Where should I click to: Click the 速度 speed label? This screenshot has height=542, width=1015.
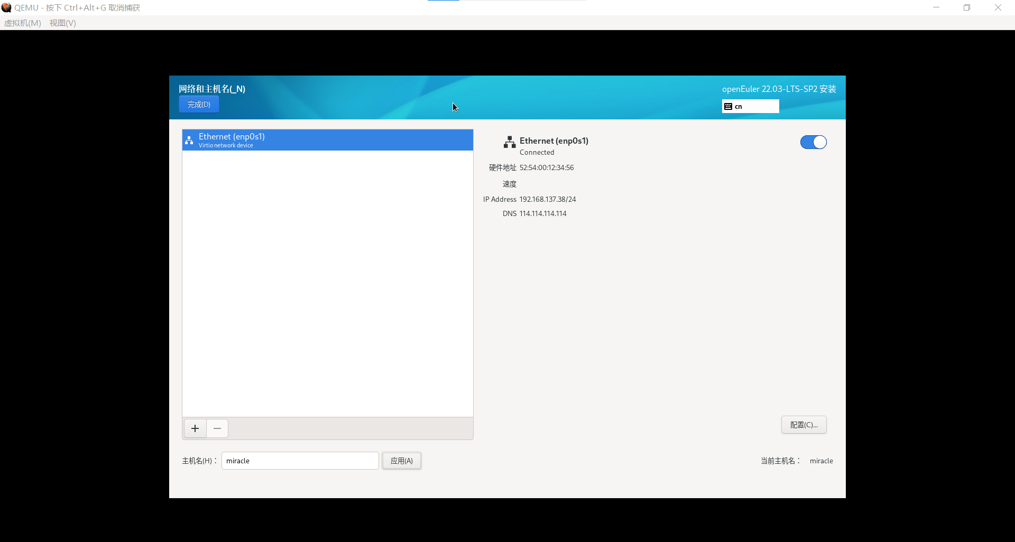tap(510, 184)
